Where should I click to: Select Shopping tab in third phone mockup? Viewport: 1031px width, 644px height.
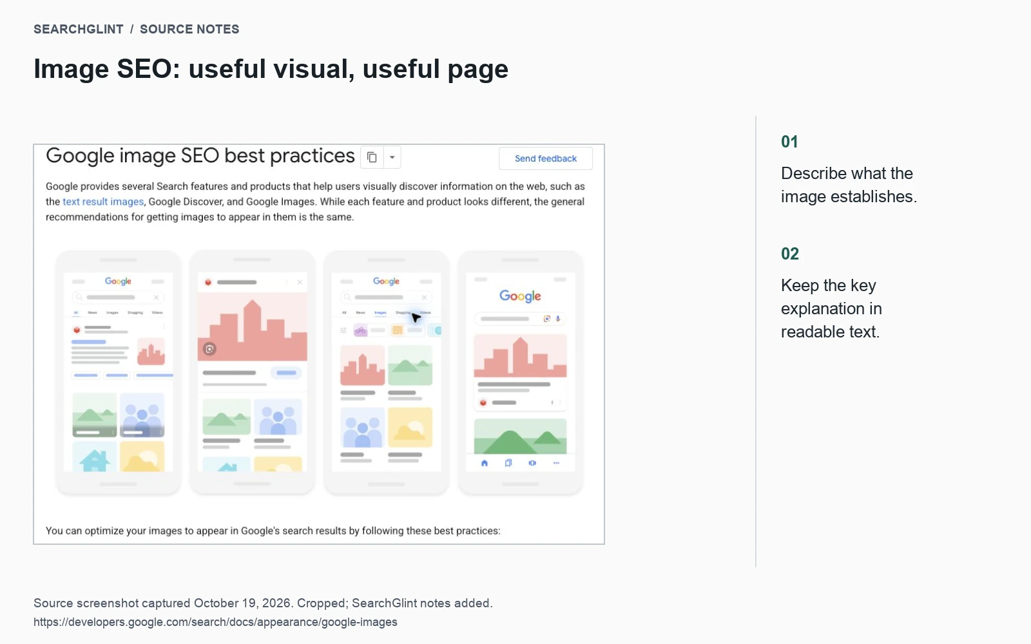coord(403,312)
